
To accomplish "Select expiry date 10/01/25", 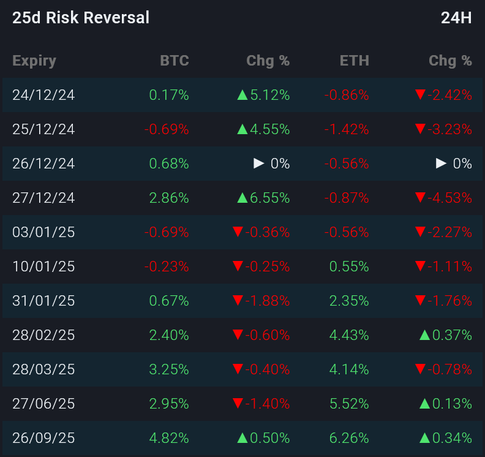I will click(x=43, y=266).
